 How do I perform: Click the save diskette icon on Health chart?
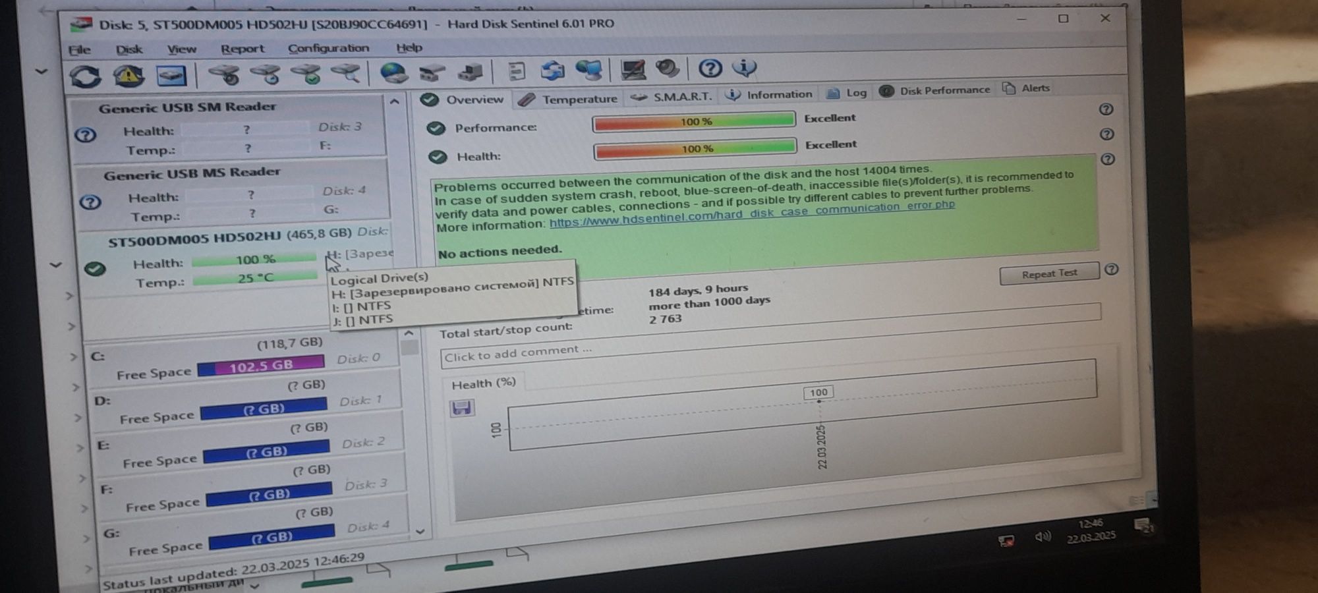pos(462,407)
